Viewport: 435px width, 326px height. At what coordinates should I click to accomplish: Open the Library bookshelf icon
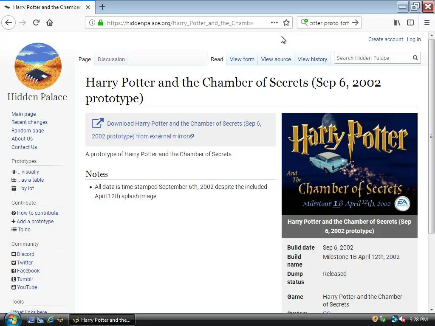coord(397,23)
